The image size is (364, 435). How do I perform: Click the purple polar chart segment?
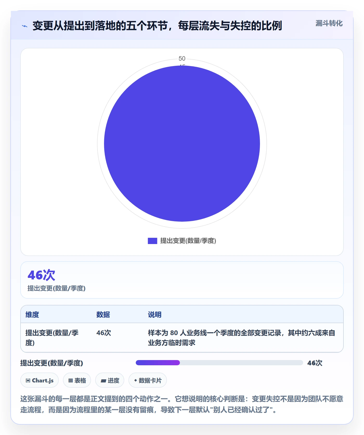182,144
